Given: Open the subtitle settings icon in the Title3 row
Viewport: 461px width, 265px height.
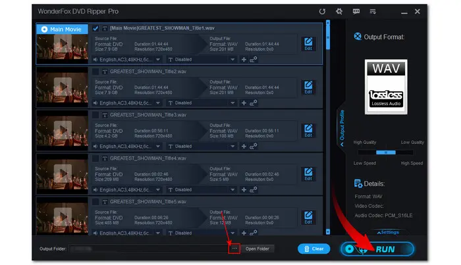Looking at the screenshot, I should pos(253,147).
